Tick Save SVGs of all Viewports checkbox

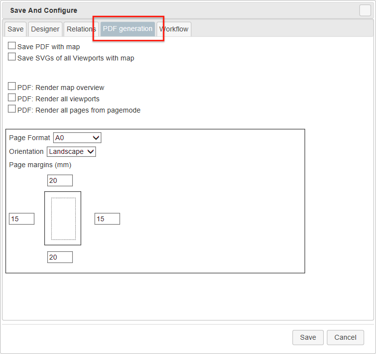pos(12,57)
